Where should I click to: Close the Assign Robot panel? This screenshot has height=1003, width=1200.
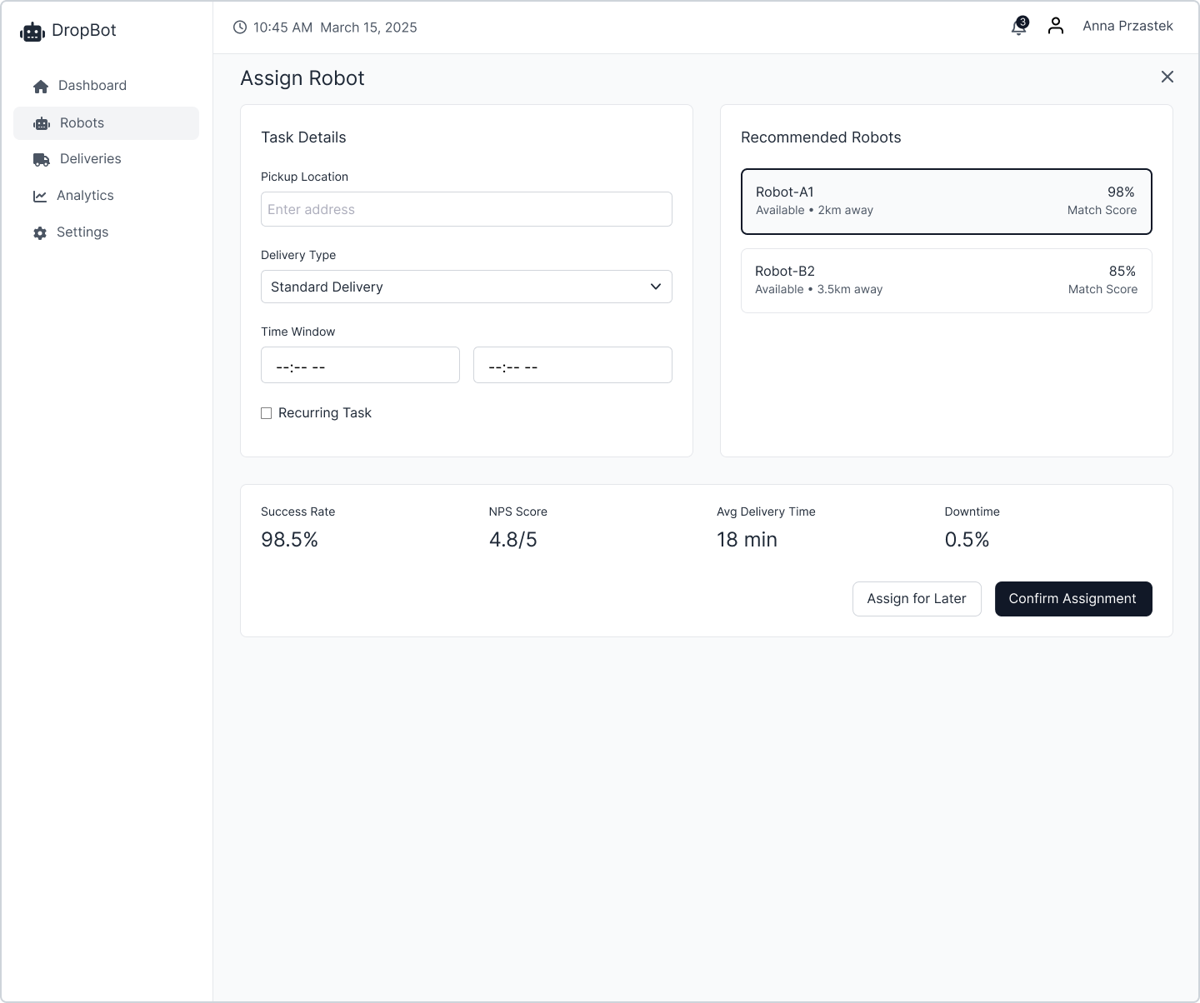pos(1167,77)
